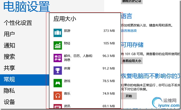The image size is (181, 110).
Task: Select 通知 in the sidebar
Action: point(9,45)
